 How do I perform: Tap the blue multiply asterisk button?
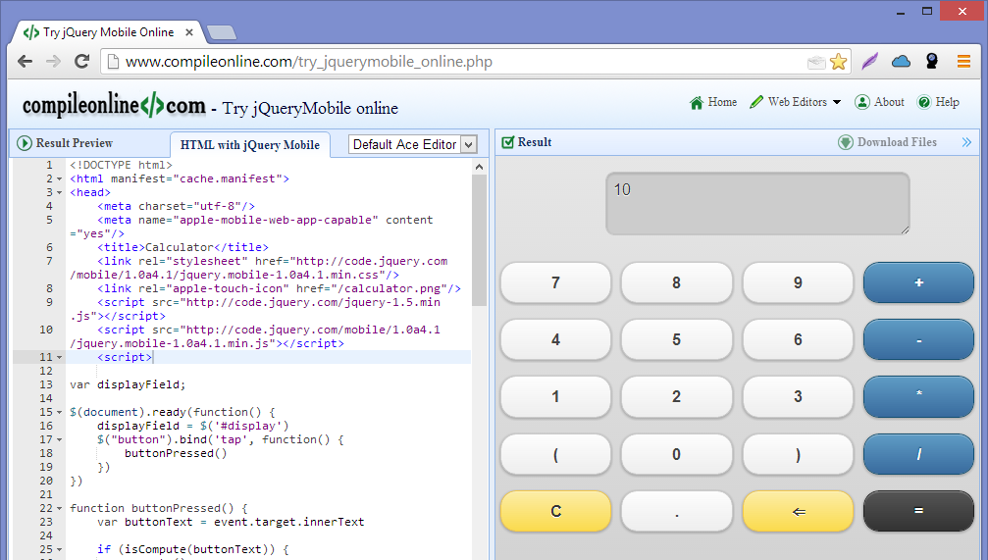[918, 397]
